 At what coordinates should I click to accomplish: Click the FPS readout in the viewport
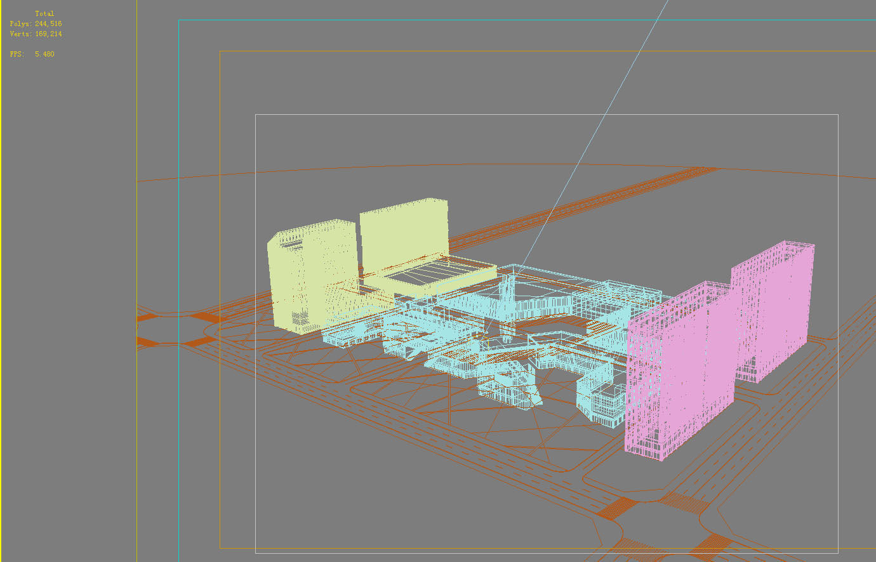32,54
